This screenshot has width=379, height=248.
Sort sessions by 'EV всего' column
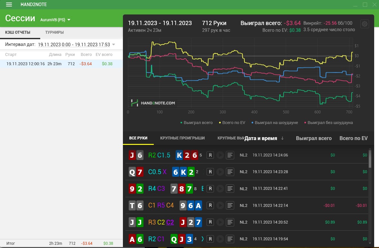click(104, 55)
